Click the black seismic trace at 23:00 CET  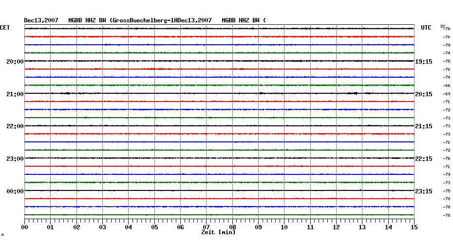219,158
